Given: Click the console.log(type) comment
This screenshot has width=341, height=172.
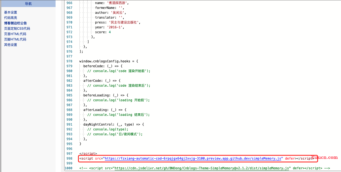Looking at the screenshot, I should click(x=108, y=129).
